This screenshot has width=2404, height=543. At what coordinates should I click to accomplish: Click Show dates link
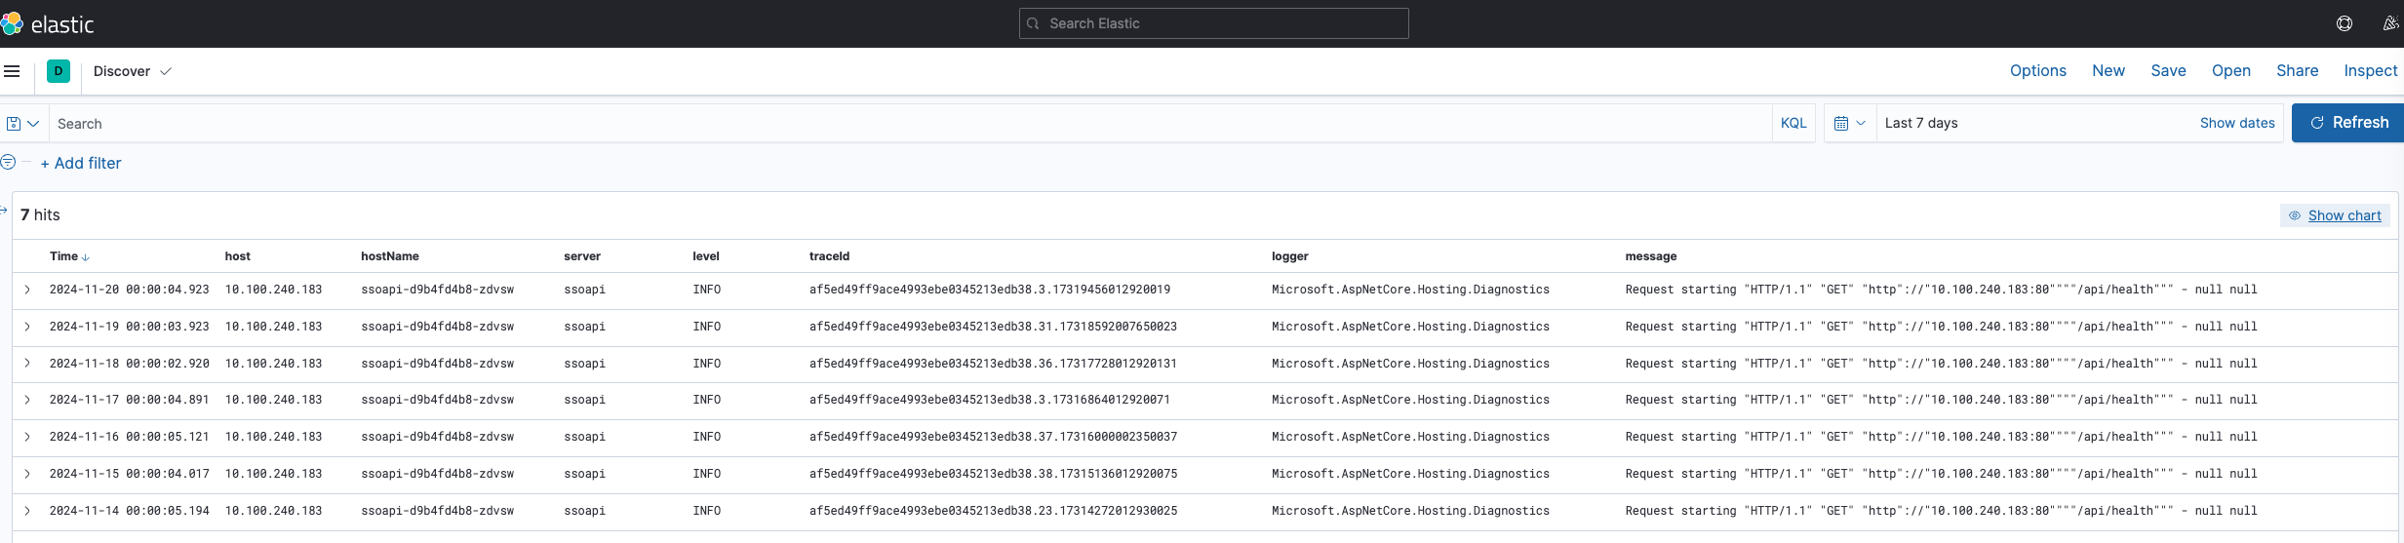pos(2237,123)
